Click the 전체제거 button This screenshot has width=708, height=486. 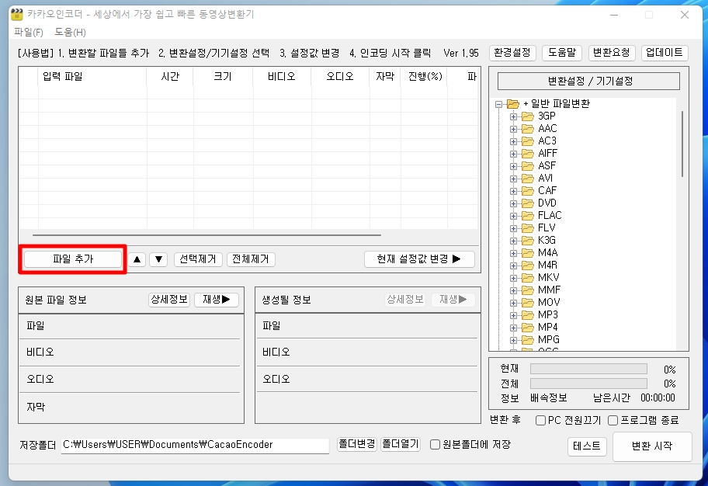coord(251,259)
